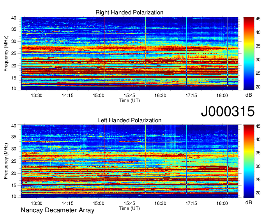The width and height of the screenshot is (265, 215).
Task: Click the 'Right Handed Polarization' title
Action: (129, 12)
